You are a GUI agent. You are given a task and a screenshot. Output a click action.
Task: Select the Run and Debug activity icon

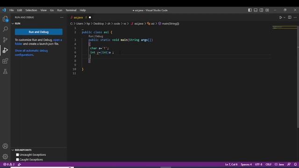(x=5, y=50)
